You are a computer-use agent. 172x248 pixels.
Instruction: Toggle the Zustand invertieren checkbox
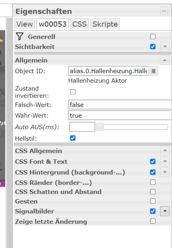73,92
